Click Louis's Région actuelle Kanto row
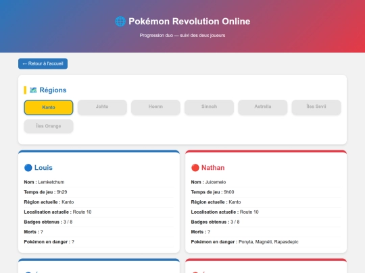 click(x=99, y=202)
